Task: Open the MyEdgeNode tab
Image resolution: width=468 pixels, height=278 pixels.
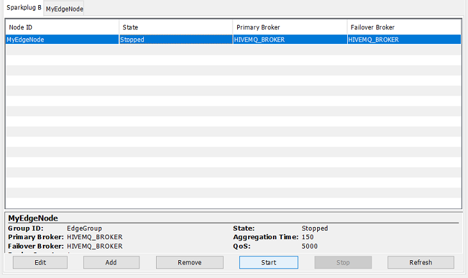Action: pyautogui.click(x=64, y=8)
